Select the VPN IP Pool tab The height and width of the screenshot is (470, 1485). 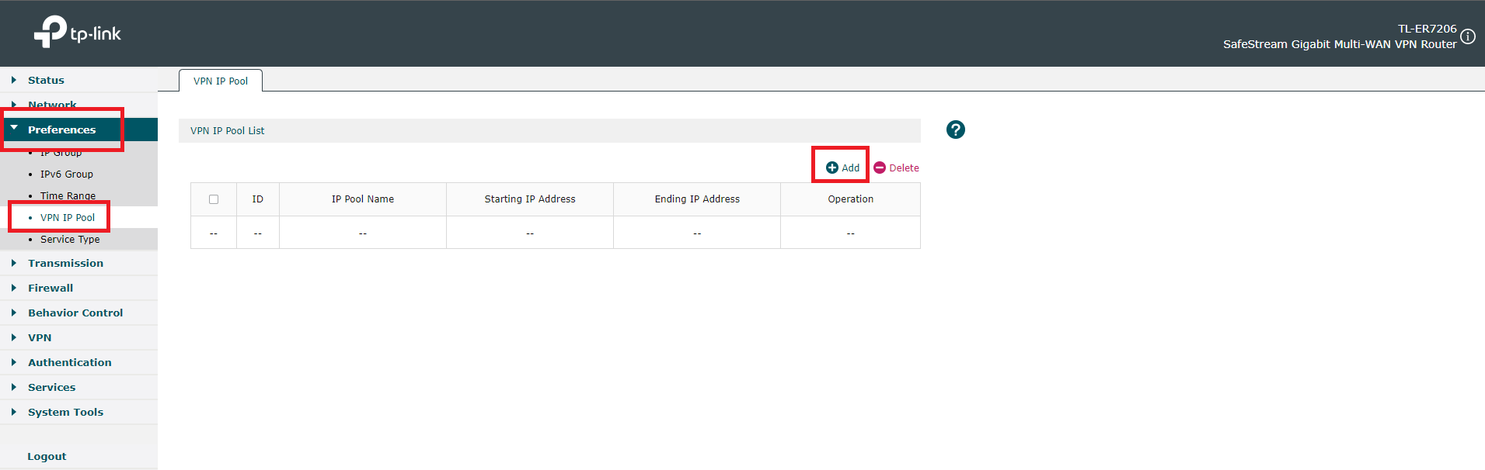[x=221, y=81]
